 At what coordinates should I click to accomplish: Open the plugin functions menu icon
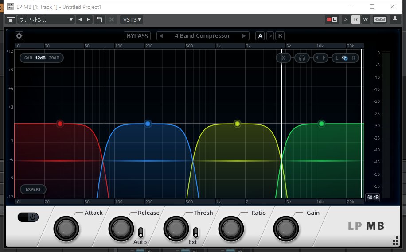11,19
